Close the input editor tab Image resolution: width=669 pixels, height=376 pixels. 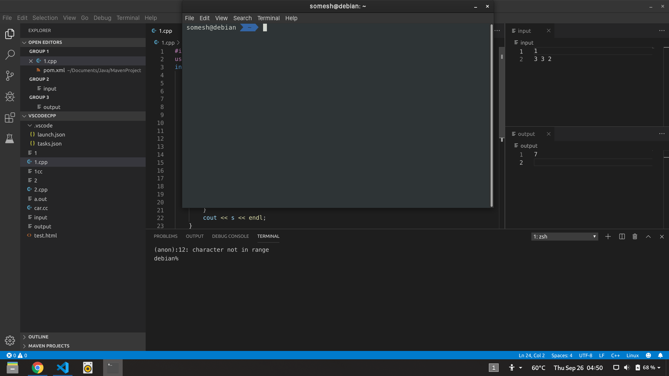[x=548, y=31]
